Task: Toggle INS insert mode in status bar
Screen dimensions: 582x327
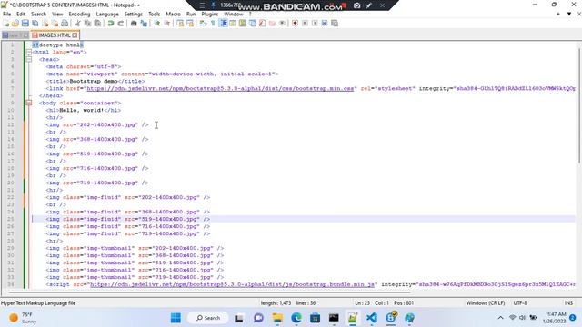Action: click(x=568, y=303)
